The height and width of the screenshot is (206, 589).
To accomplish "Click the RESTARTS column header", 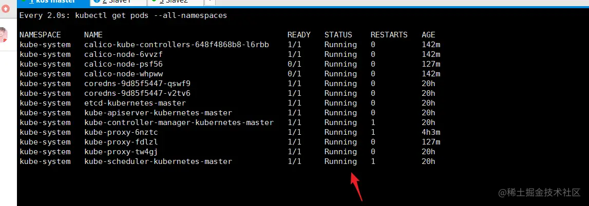I will pos(389,35).
